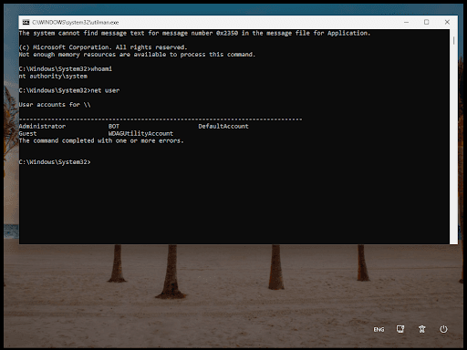Viewport: 467px width, 350px height.
Task: Click the 'BOT' account name
Action: click(114, 126)
